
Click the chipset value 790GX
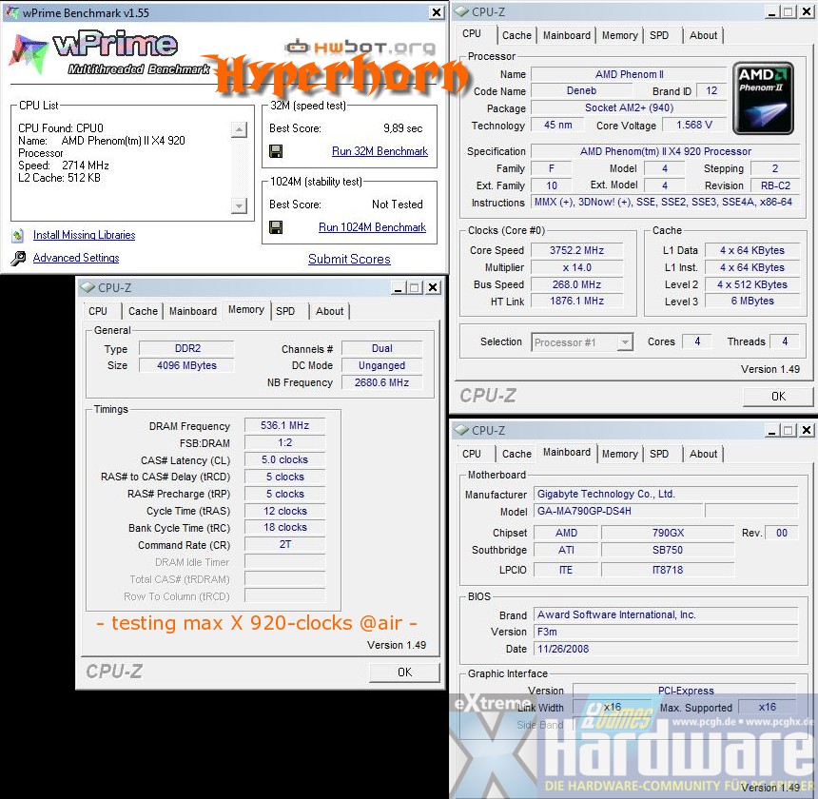tap(668, 533)
